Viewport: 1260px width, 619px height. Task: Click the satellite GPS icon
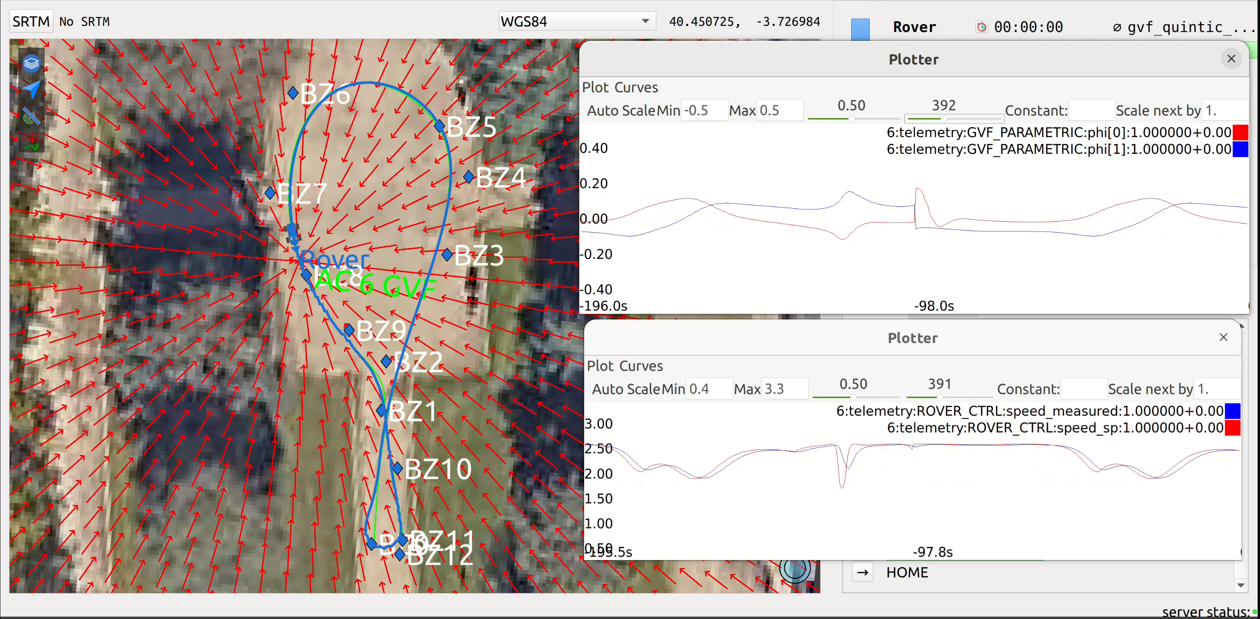point(31,116)
